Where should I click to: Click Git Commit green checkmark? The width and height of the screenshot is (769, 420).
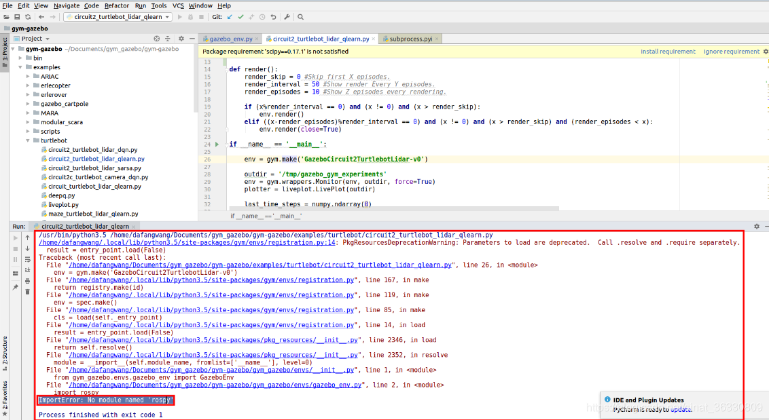[240, 17]
